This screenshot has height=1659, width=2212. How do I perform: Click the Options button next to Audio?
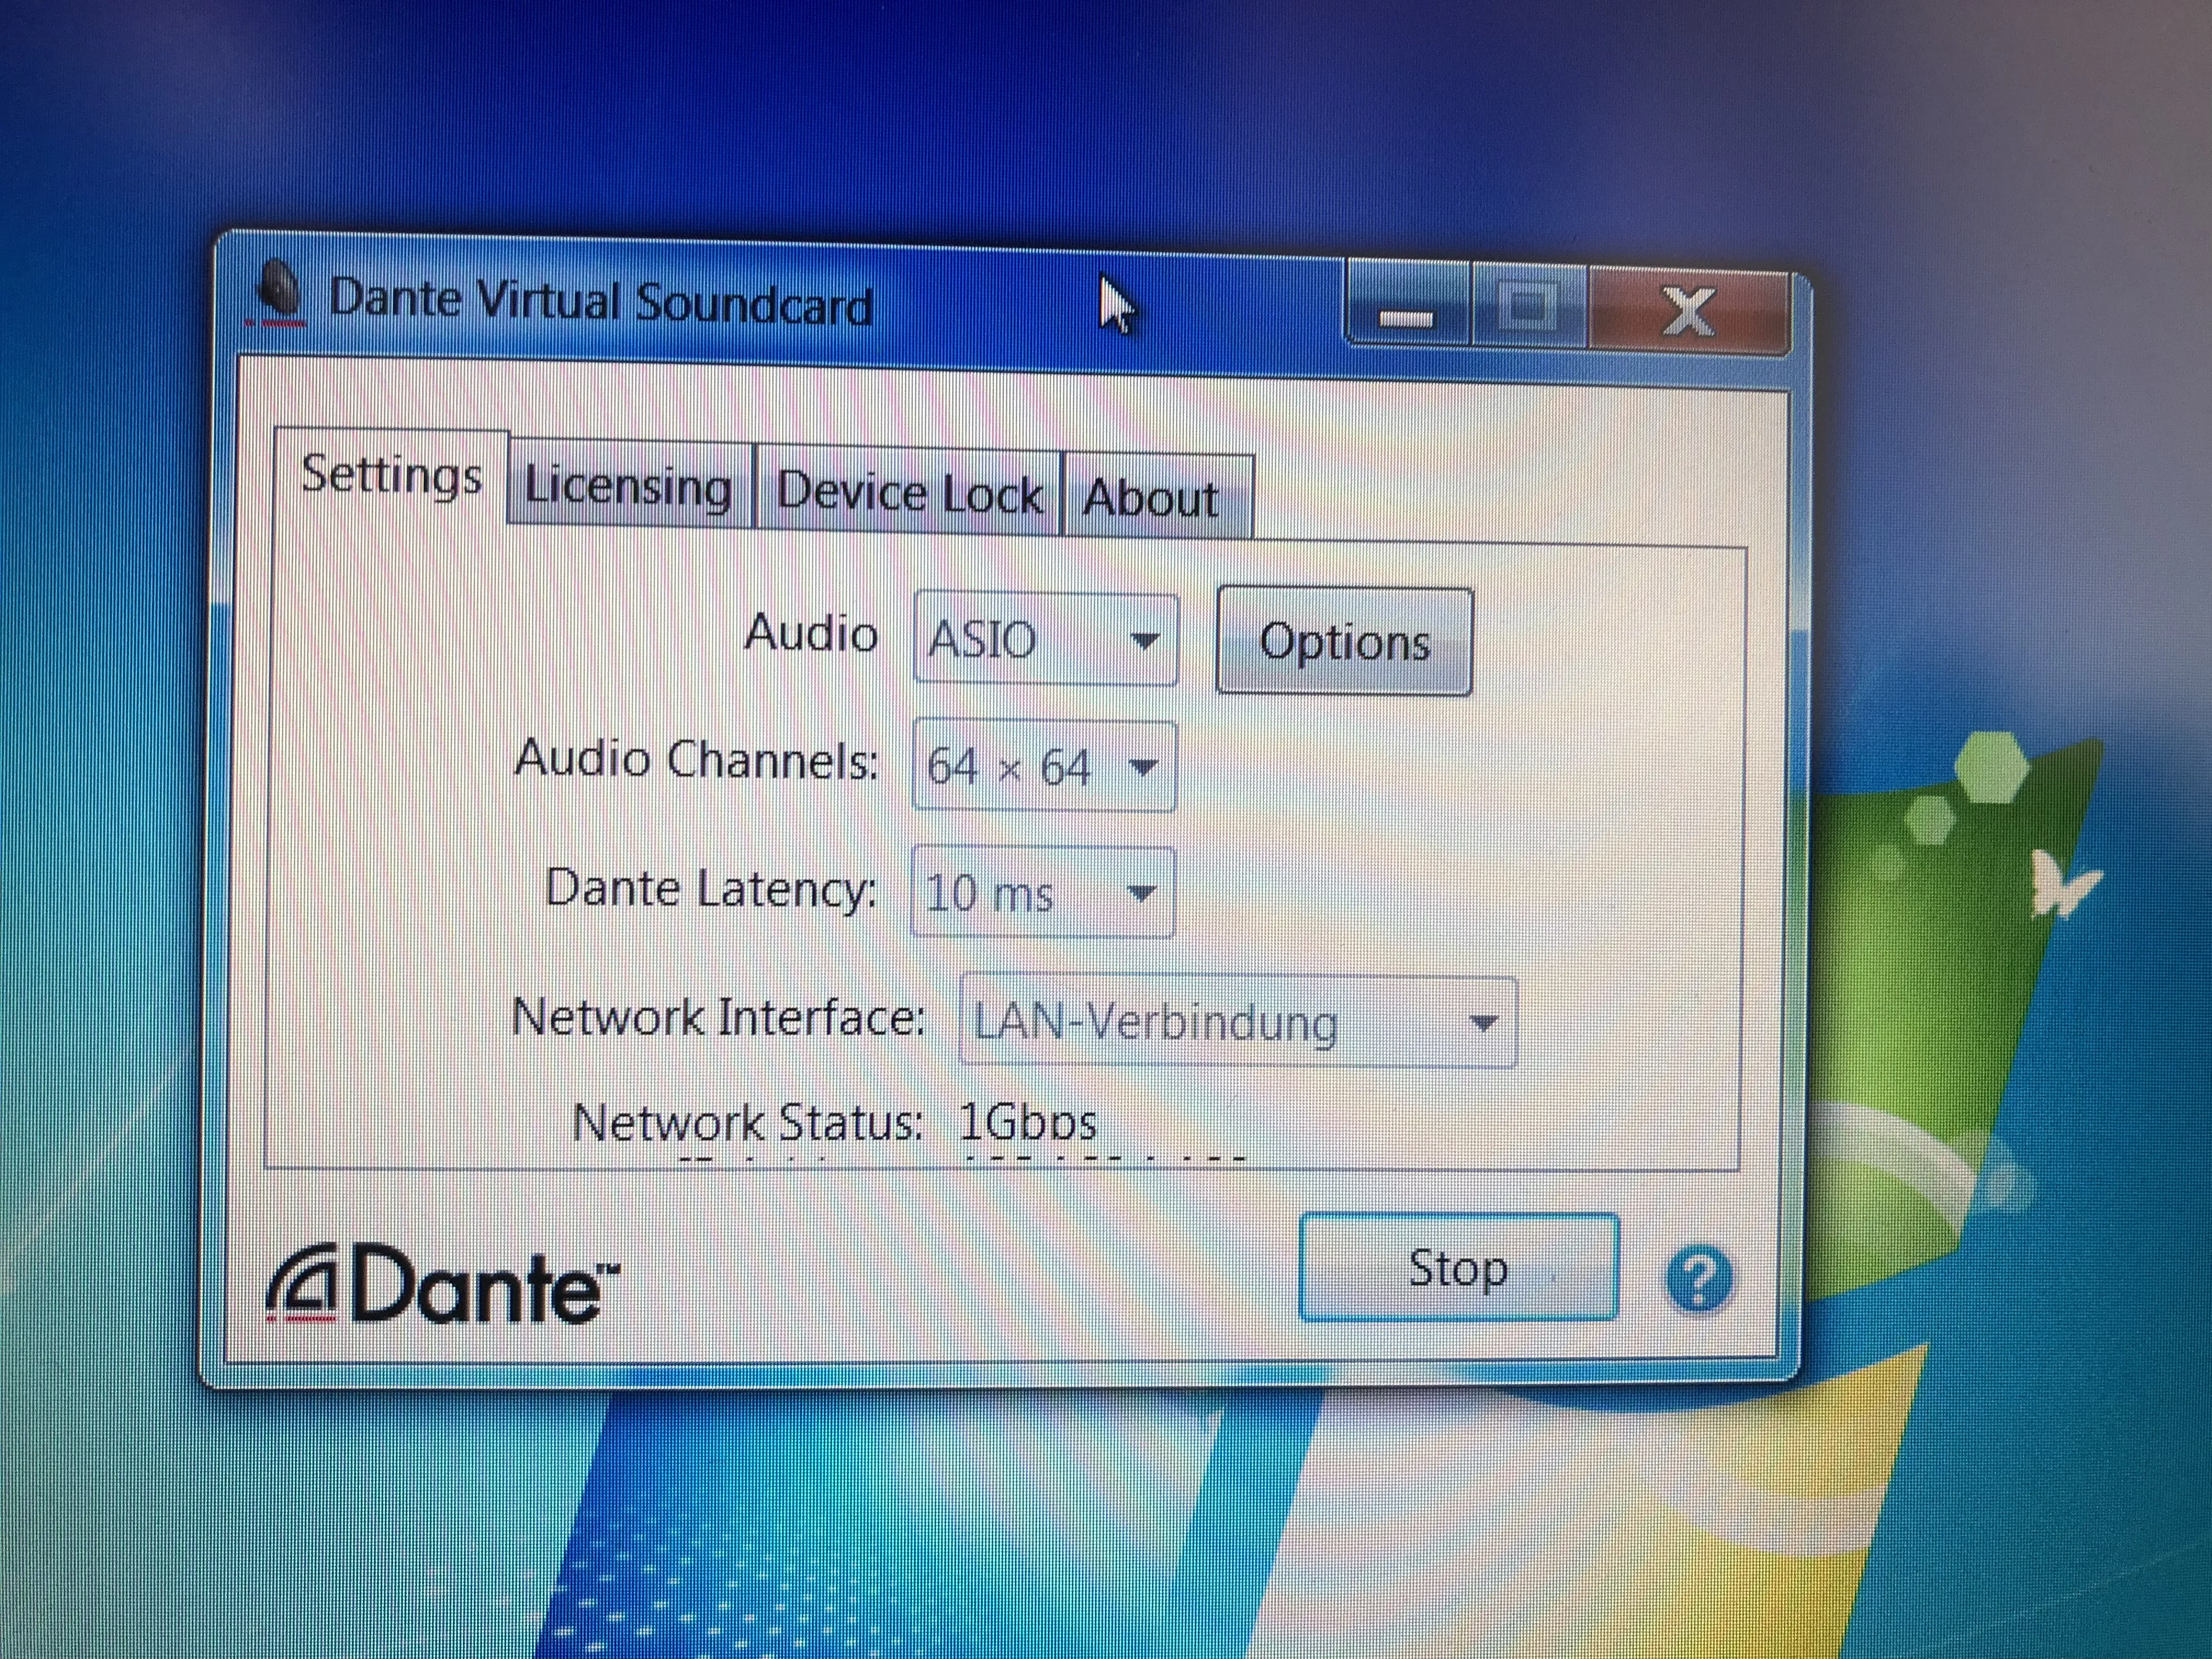click(x=1344, y=641)
